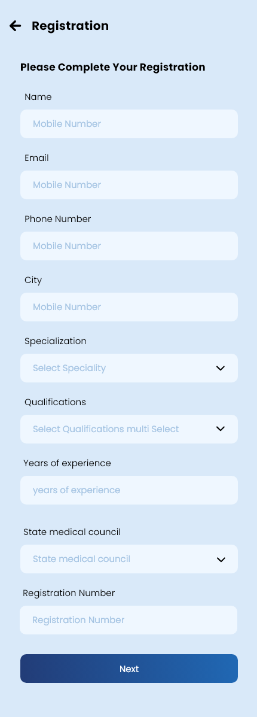Viewport: 257px width, 717px height.
Task: Click the Registration page title
Action: pos(71,26)
